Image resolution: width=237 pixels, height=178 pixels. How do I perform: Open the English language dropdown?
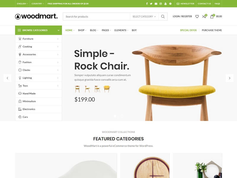[x=22, y=4]
